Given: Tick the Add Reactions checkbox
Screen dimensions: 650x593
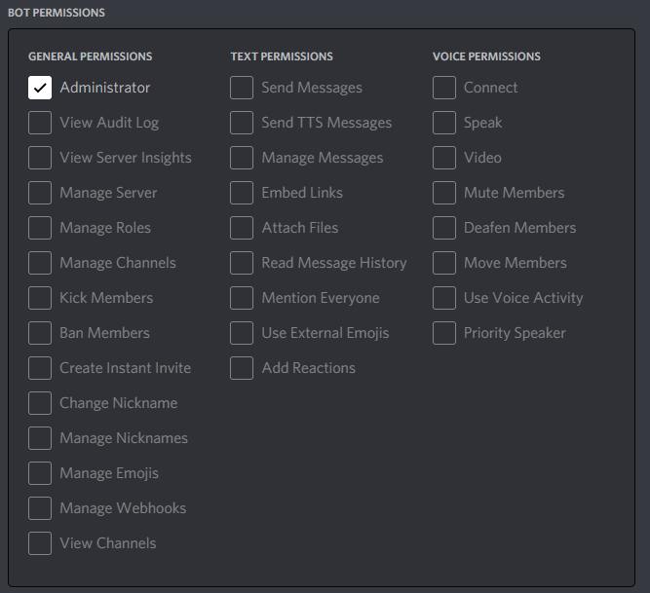Looking at the screenshot, I should [242, 368].
